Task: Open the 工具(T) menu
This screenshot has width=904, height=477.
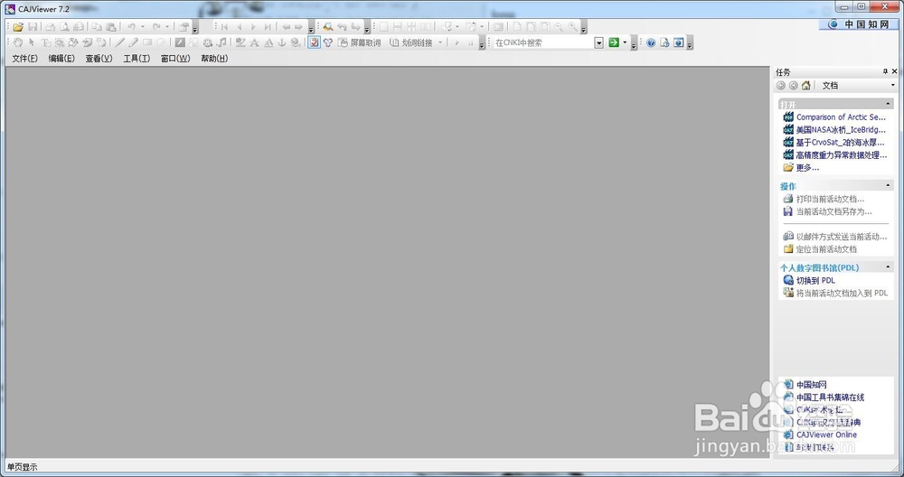Action: (x=137, y=58)
